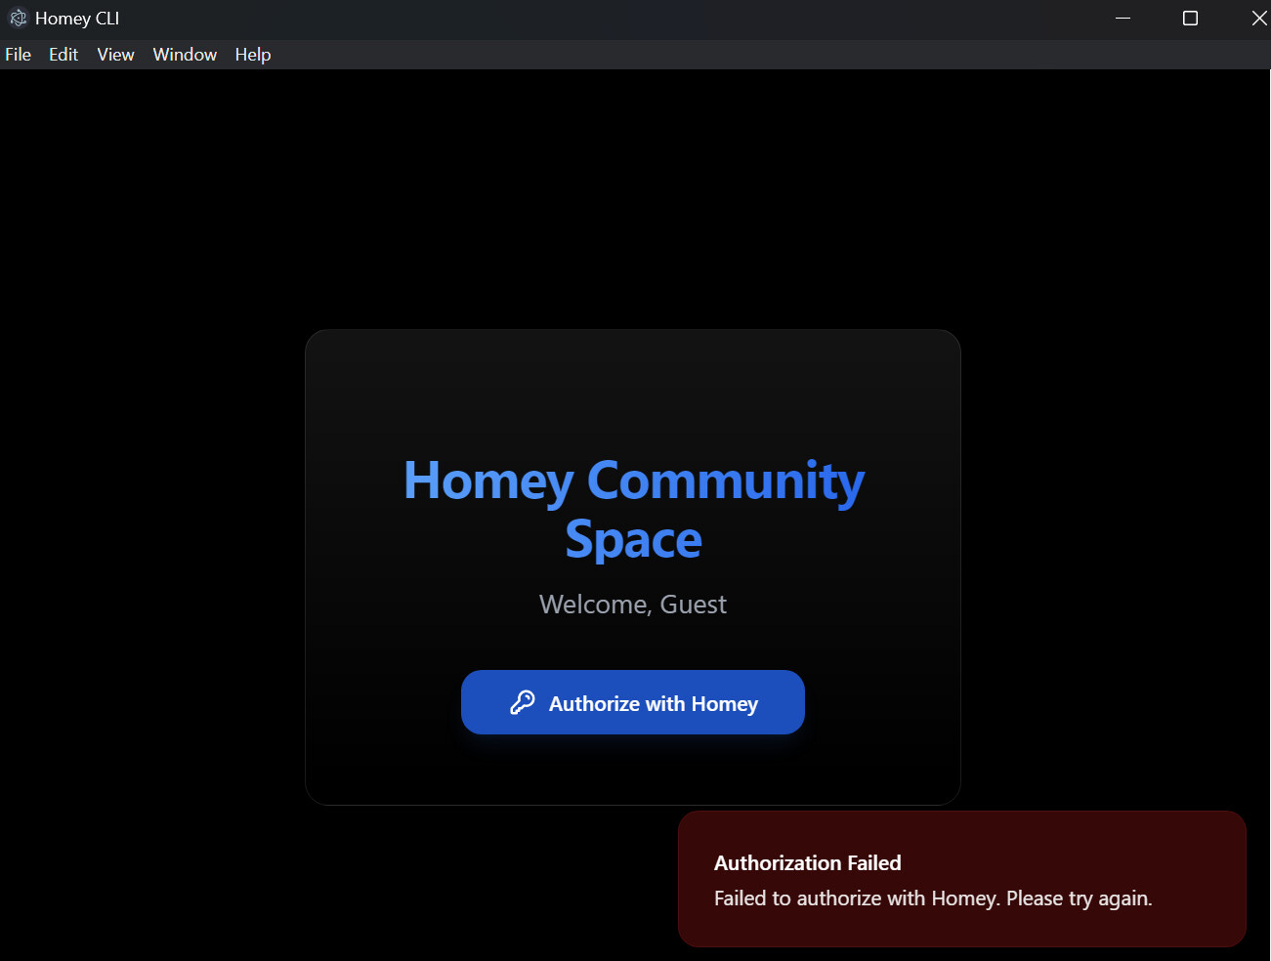The width and height of the screenshot is (1271, 961).
Task: Click the key icon on the authorize button
Action: click(523, 702)
